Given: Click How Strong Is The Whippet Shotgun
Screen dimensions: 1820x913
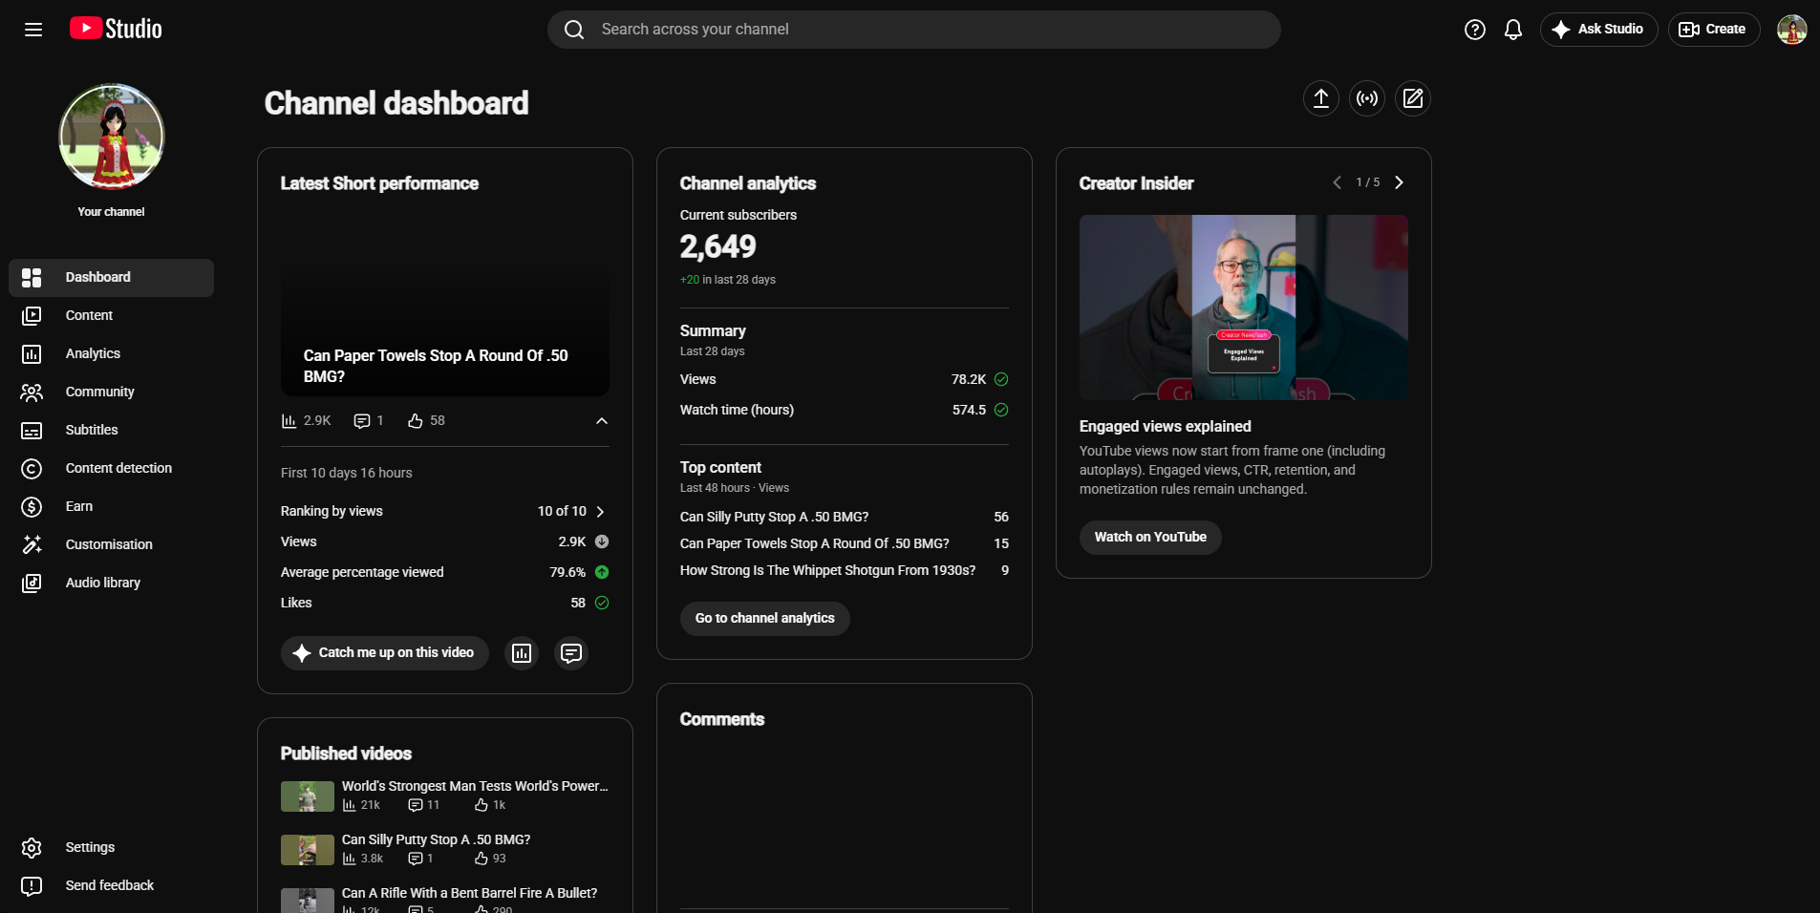Looking at the screenshot, I should 827,570.
